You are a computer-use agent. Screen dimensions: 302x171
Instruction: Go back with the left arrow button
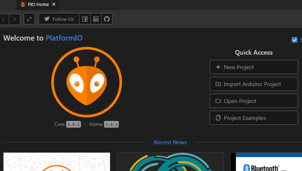[x=4, y=19]
